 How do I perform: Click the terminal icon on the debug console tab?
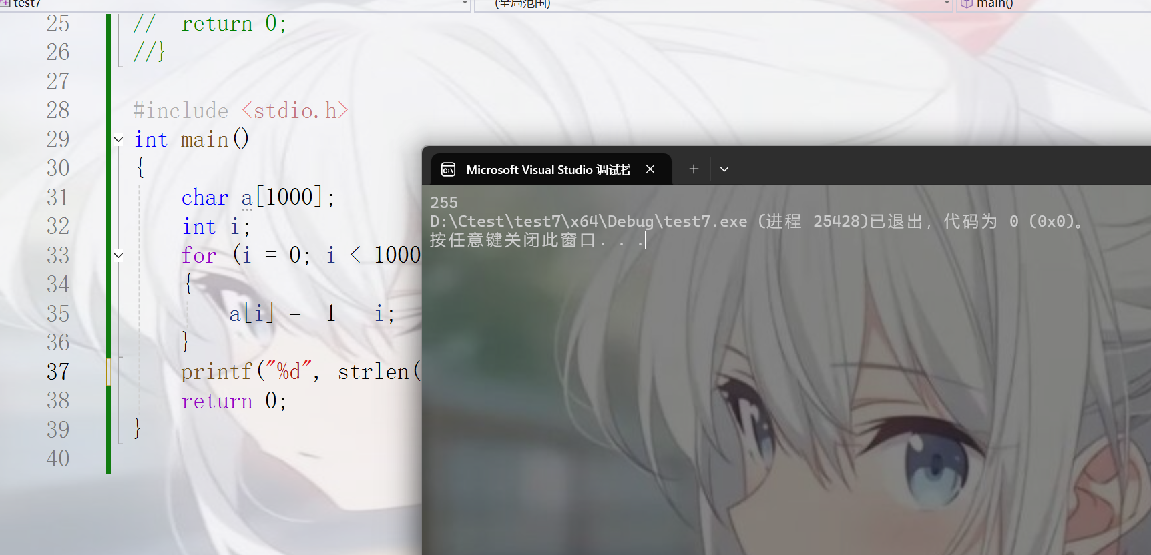click(x=449, y=169)
